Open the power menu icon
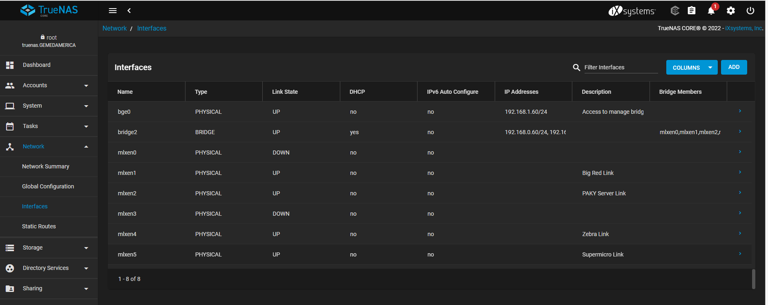The height and width of the screenshot is (305, 768). click(x=750, y=11)
